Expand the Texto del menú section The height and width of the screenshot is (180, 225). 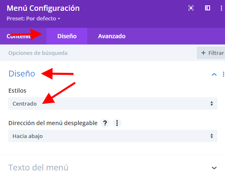click(214, 168)
